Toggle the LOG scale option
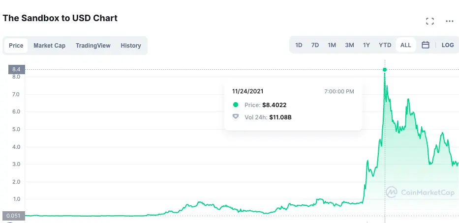Image resolution: width=459 pixels, height=223 pixels. coord(448,45)
